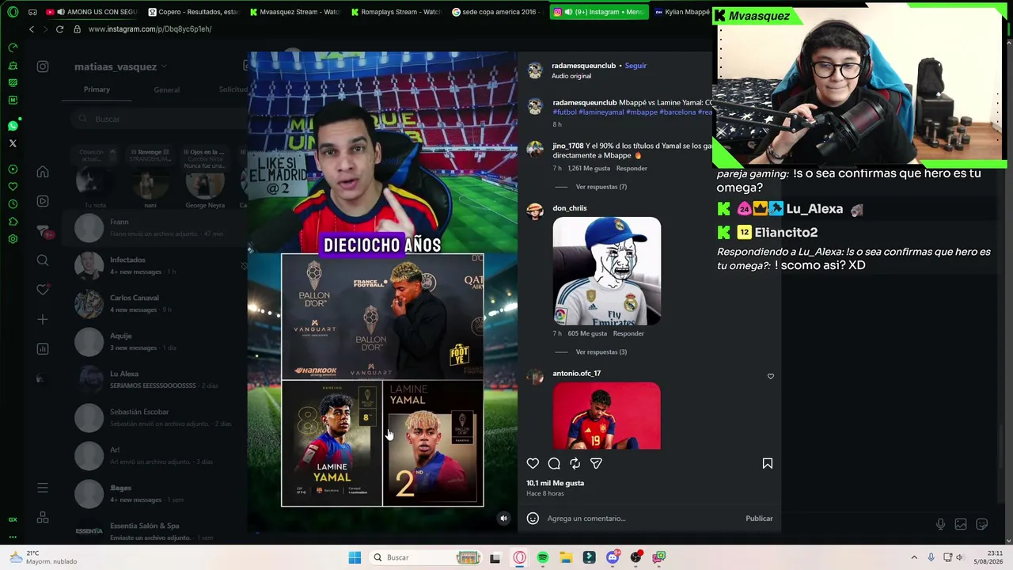The height and width of the screenshot is (570, 1013).
Task: Like the antonio.ofc_17 comment
Action: [x=771, y=376]
